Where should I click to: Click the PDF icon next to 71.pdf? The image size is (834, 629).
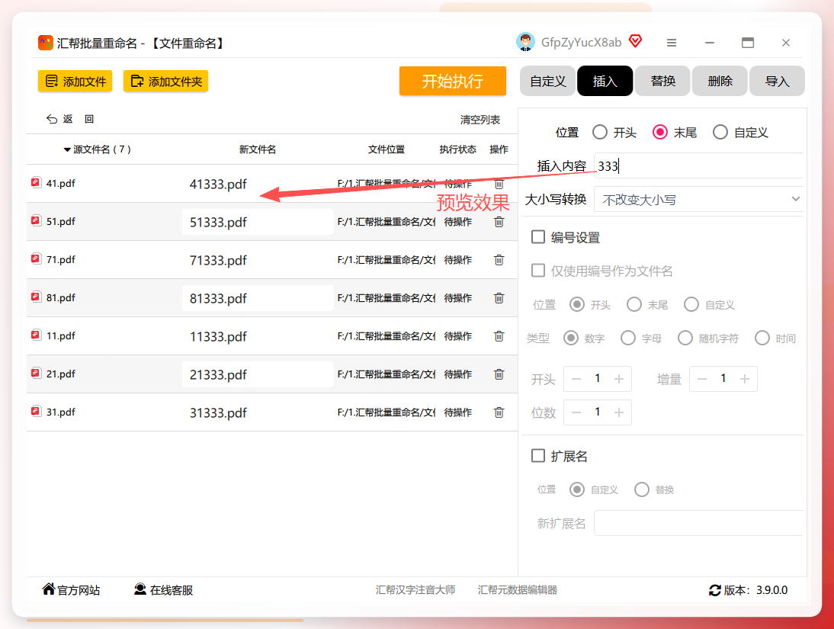pos(36,259)
